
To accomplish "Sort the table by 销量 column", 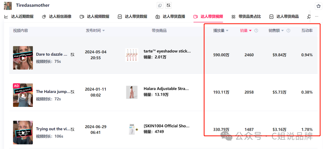I will pyautogui.click(x=246, y=31).
